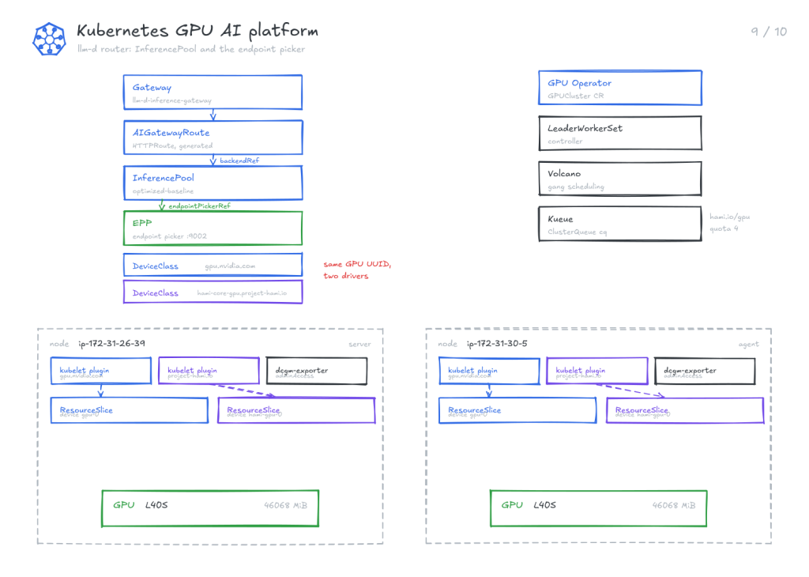809x577 pixels.
Task: Select the AIGatewayRoute box
Action: click(213, 138)
